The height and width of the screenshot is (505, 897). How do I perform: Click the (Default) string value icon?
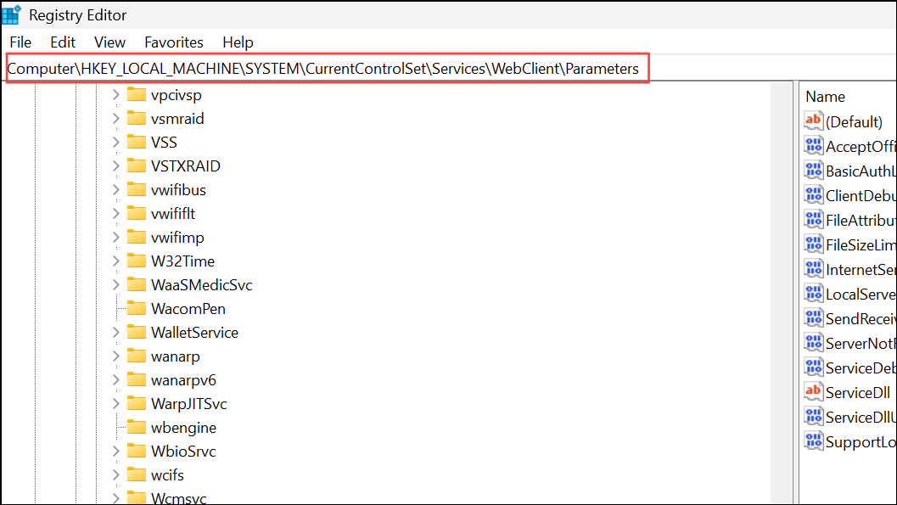point(813,121)
